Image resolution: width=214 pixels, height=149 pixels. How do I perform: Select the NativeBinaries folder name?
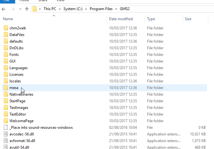pyautogui.click(x=21, y=94)
